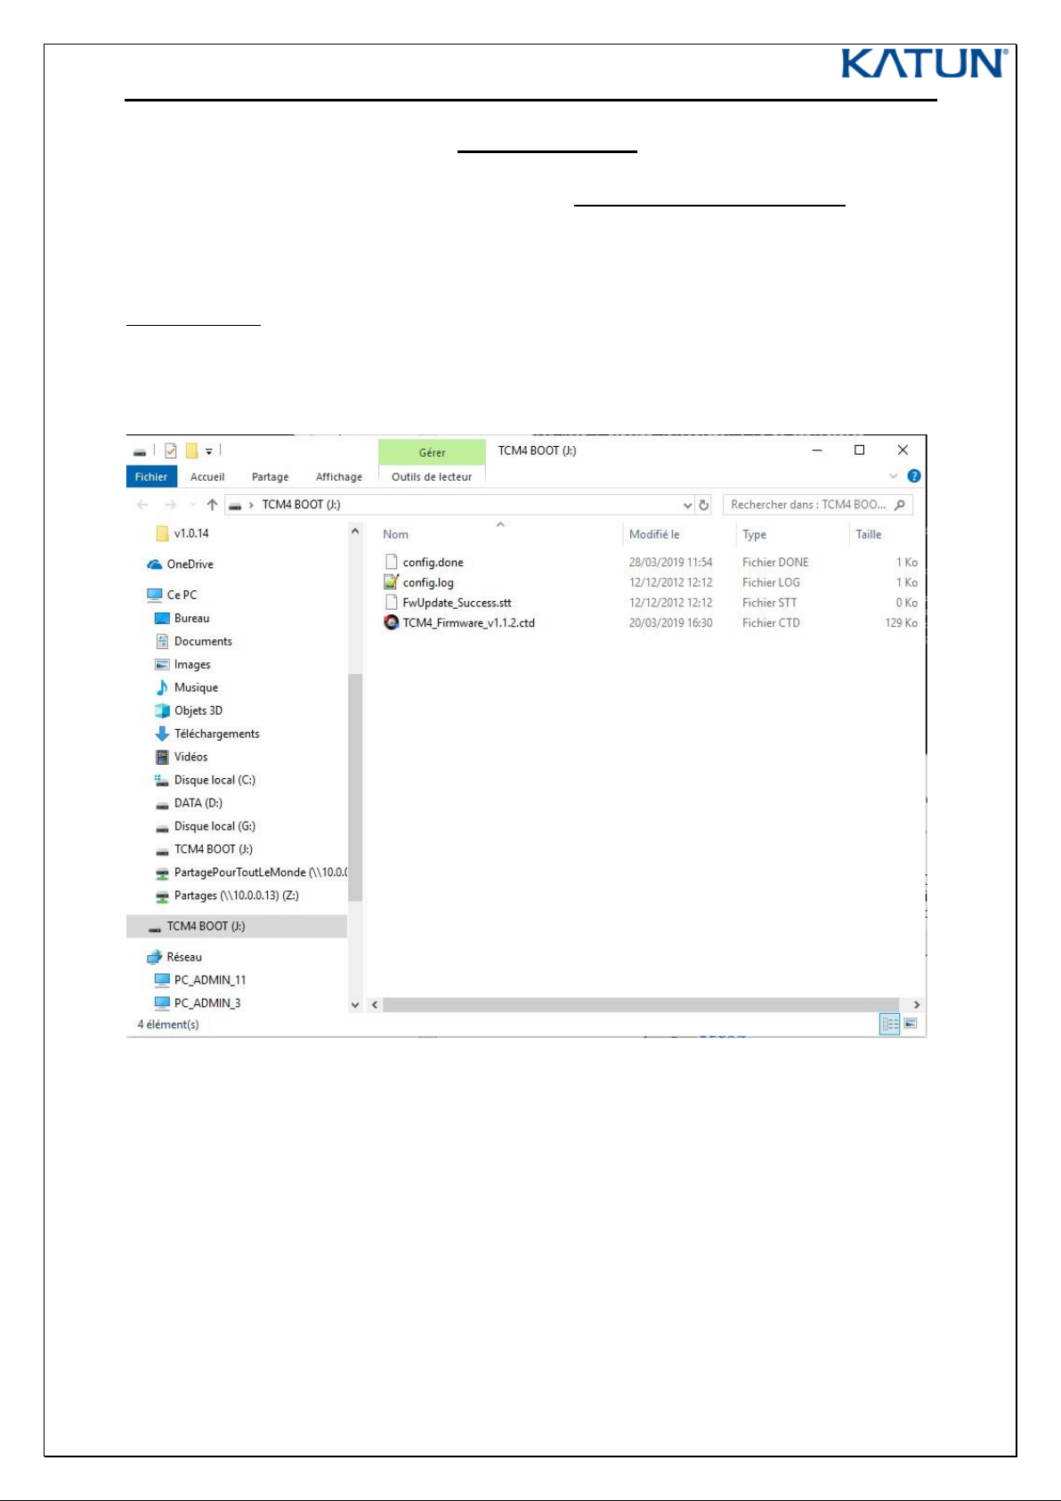Open Documents in navigation pane
Screen dimensions: 1061x1501
[x=203, y=641]
